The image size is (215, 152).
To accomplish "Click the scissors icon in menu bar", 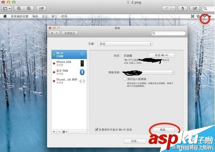I will coord(193,16).
